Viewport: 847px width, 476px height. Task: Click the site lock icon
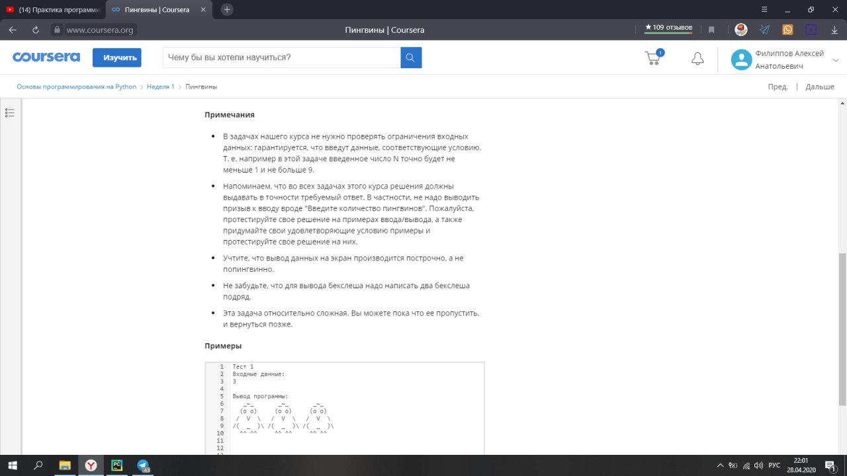(57, 30)
